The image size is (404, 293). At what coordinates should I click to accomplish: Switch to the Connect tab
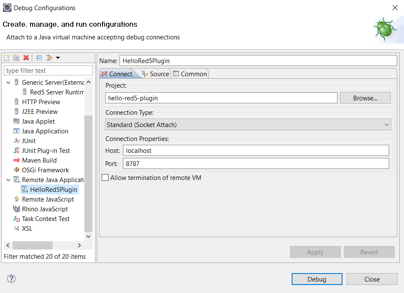coord(117,74)
